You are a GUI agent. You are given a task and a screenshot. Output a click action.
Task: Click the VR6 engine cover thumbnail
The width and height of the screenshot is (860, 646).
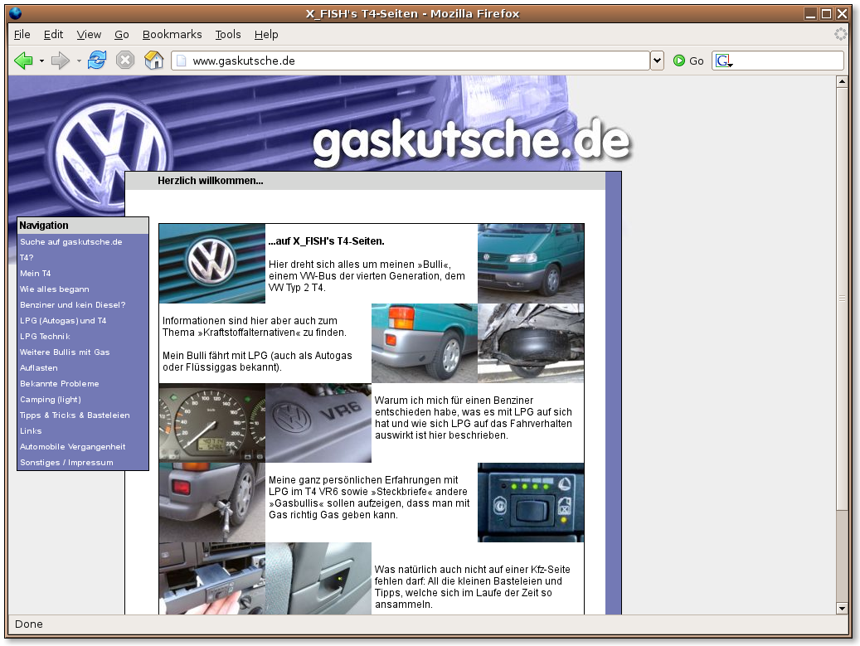tap(318, 423)
